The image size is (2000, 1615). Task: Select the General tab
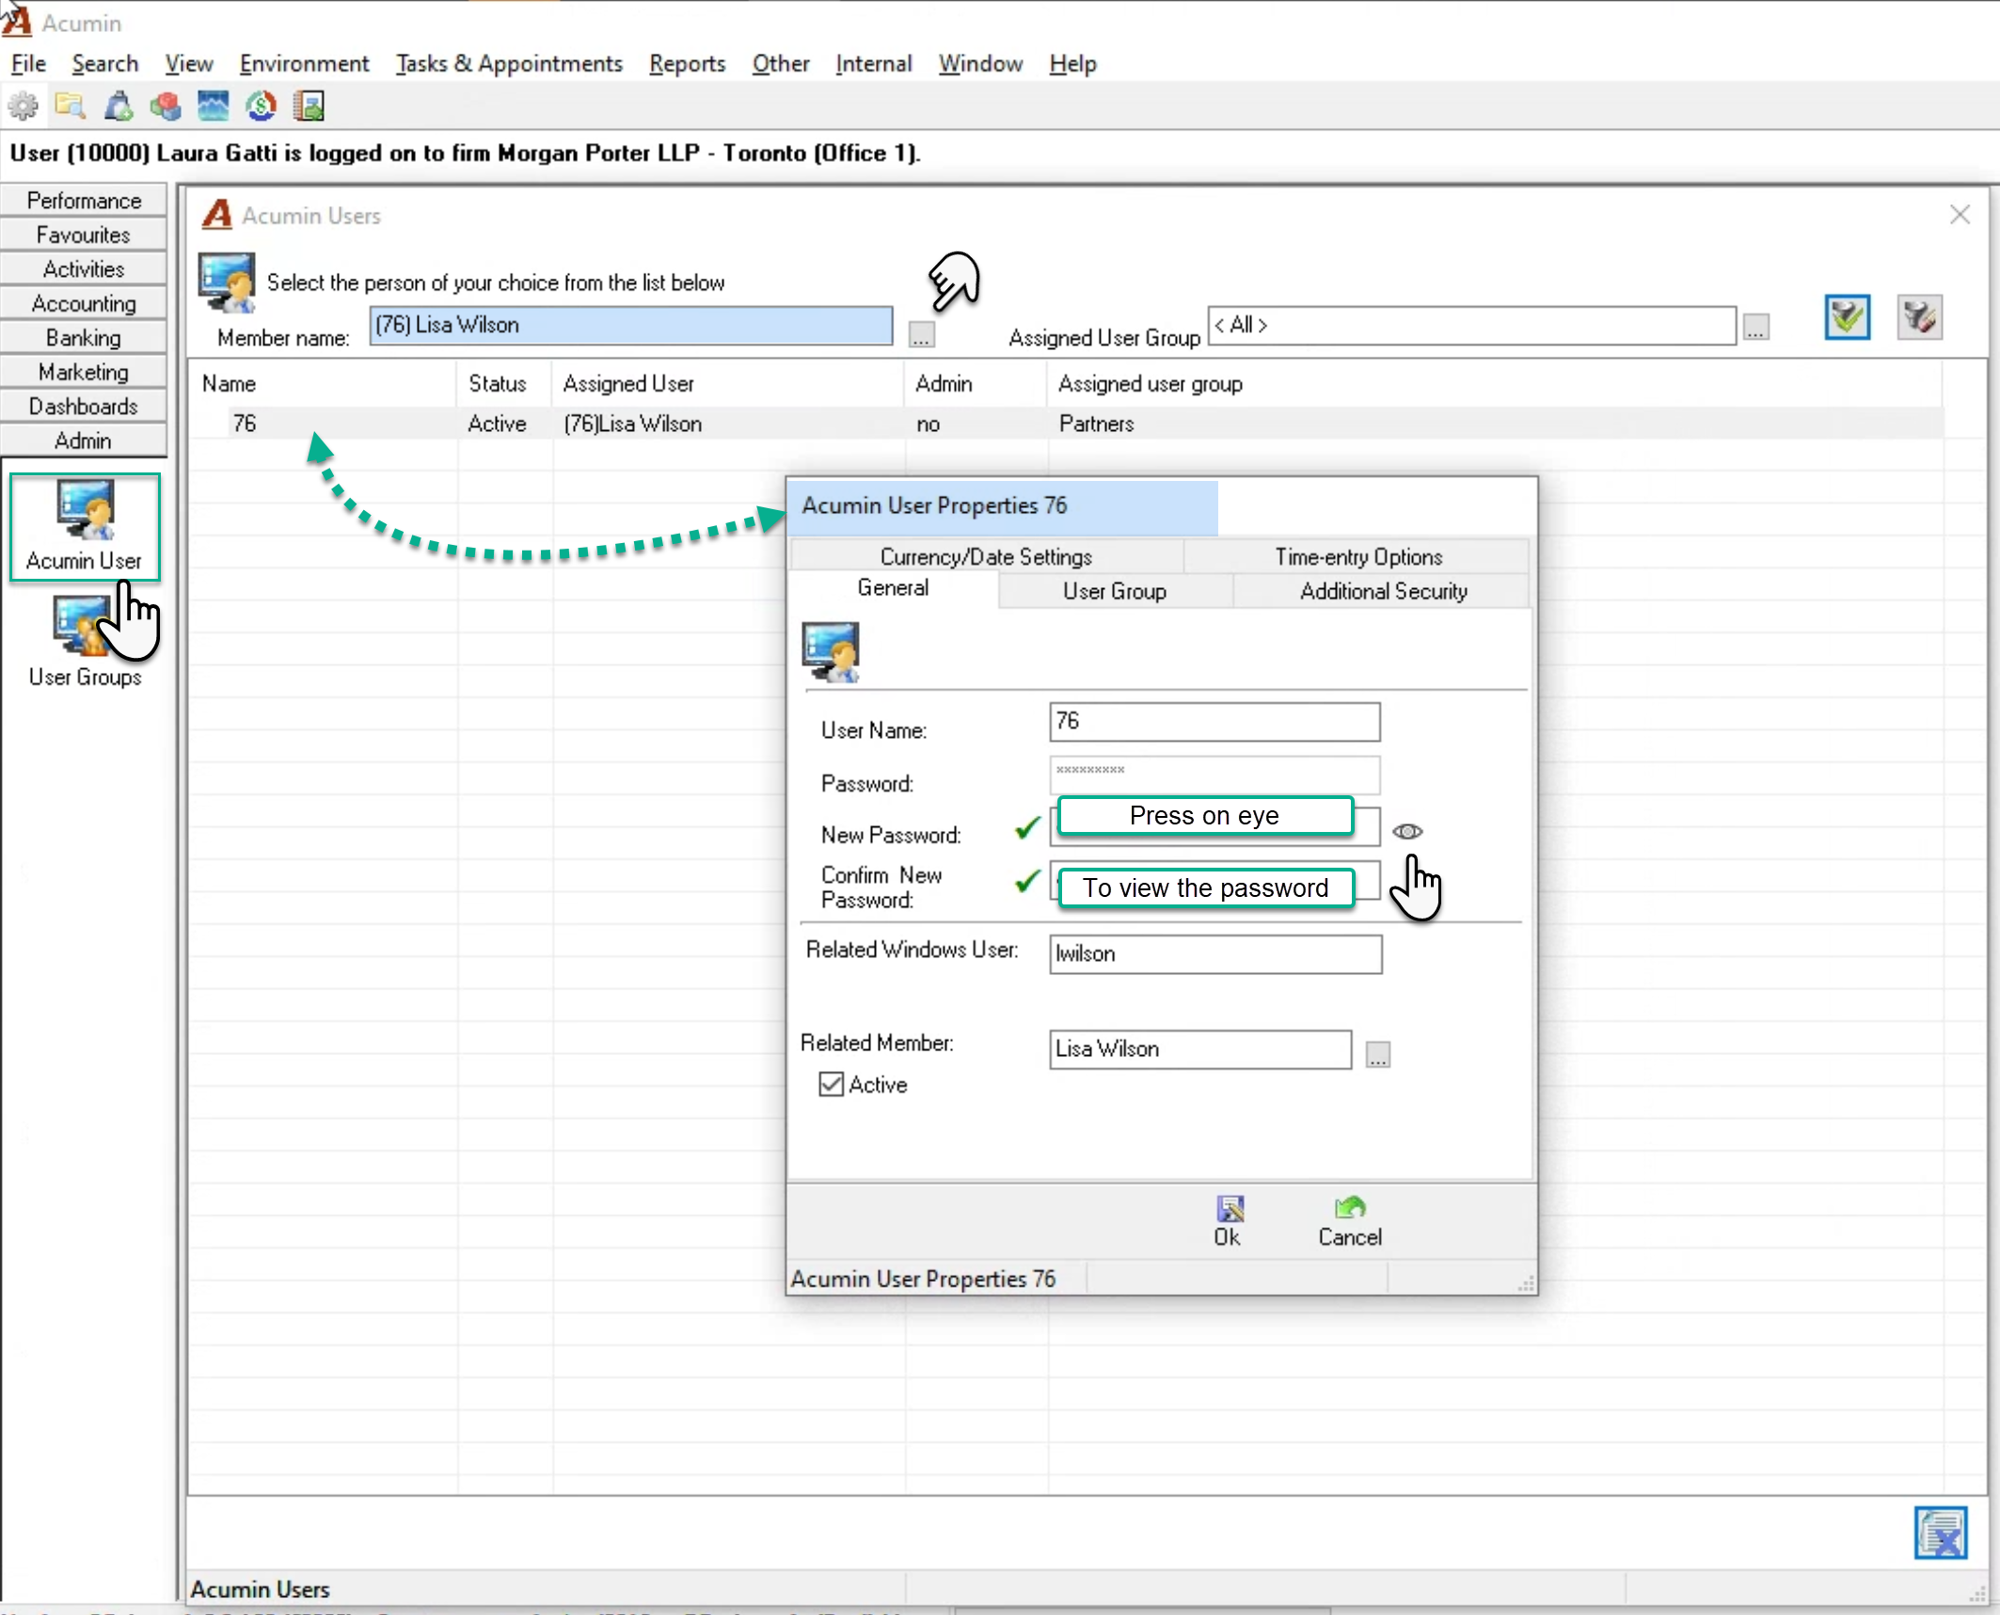click(x=893, y=588)
